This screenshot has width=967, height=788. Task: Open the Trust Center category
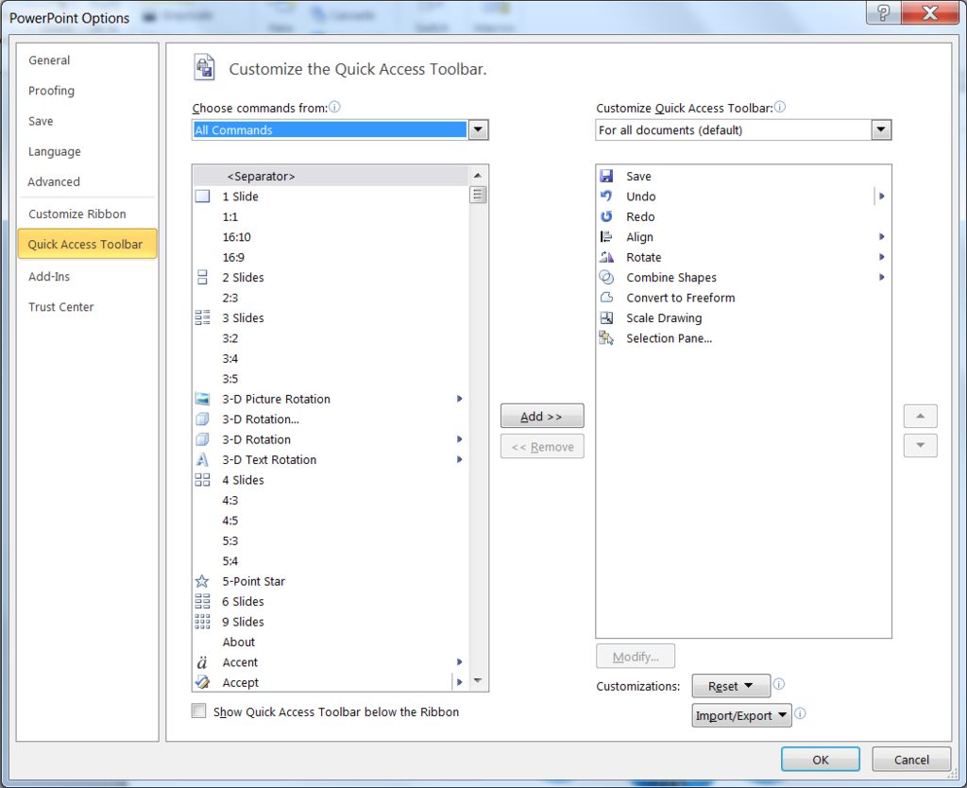click(61, 307)
